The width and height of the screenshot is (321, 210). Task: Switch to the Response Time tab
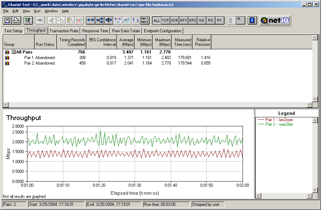tap(95, 31)
